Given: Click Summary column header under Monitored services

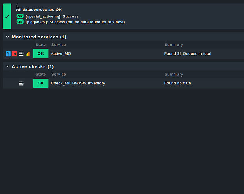Looking at the screenshot, I should click(174, 45).
